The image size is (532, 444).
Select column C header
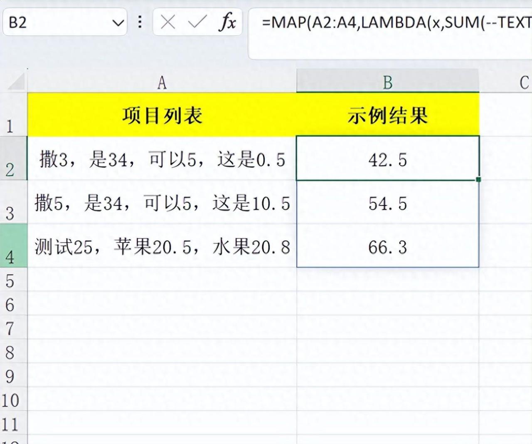(506, 82)
